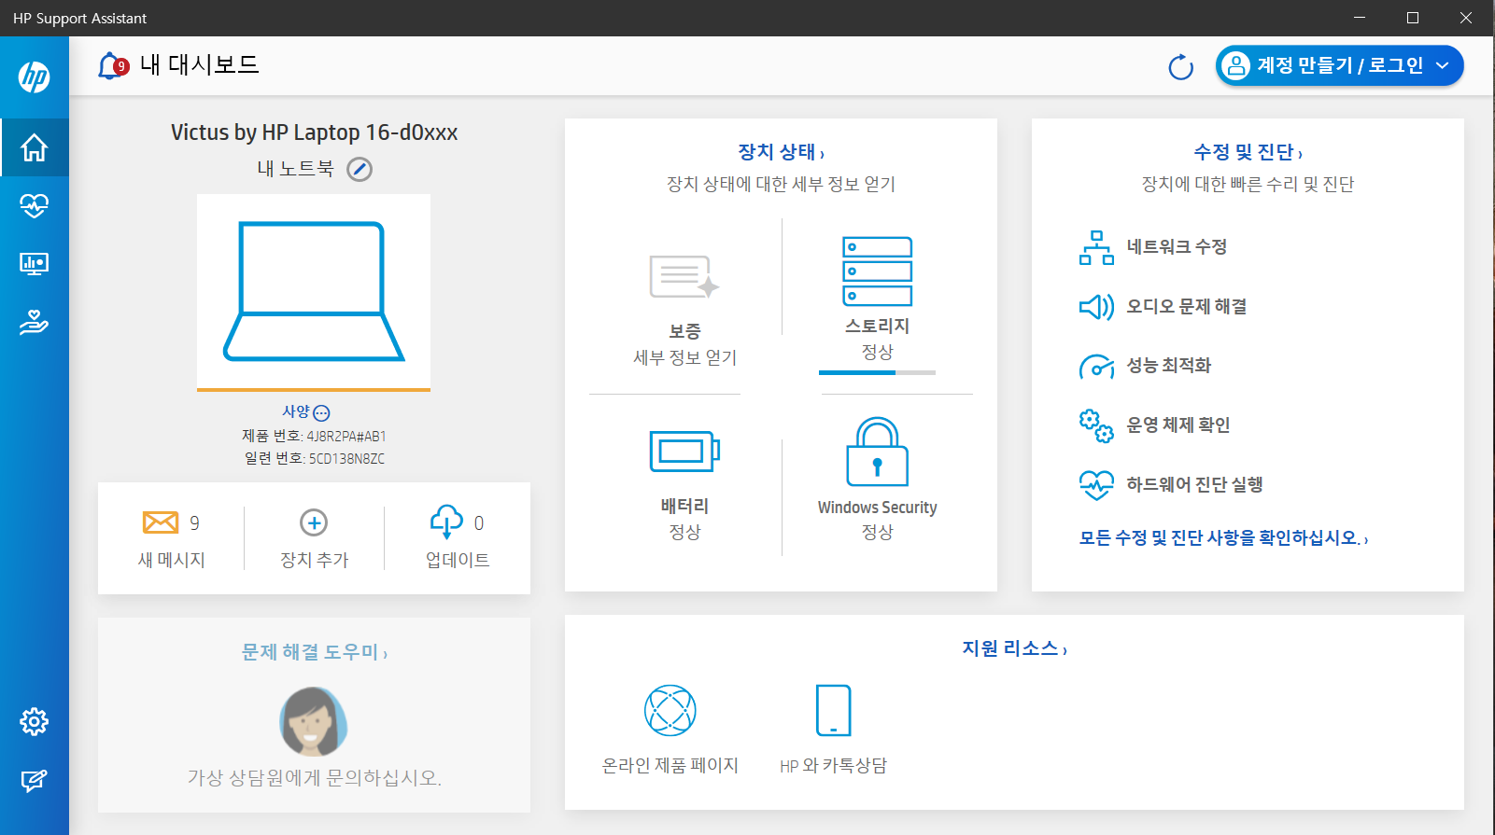Minimize the HP Support Assistant window

point(1360,18)
